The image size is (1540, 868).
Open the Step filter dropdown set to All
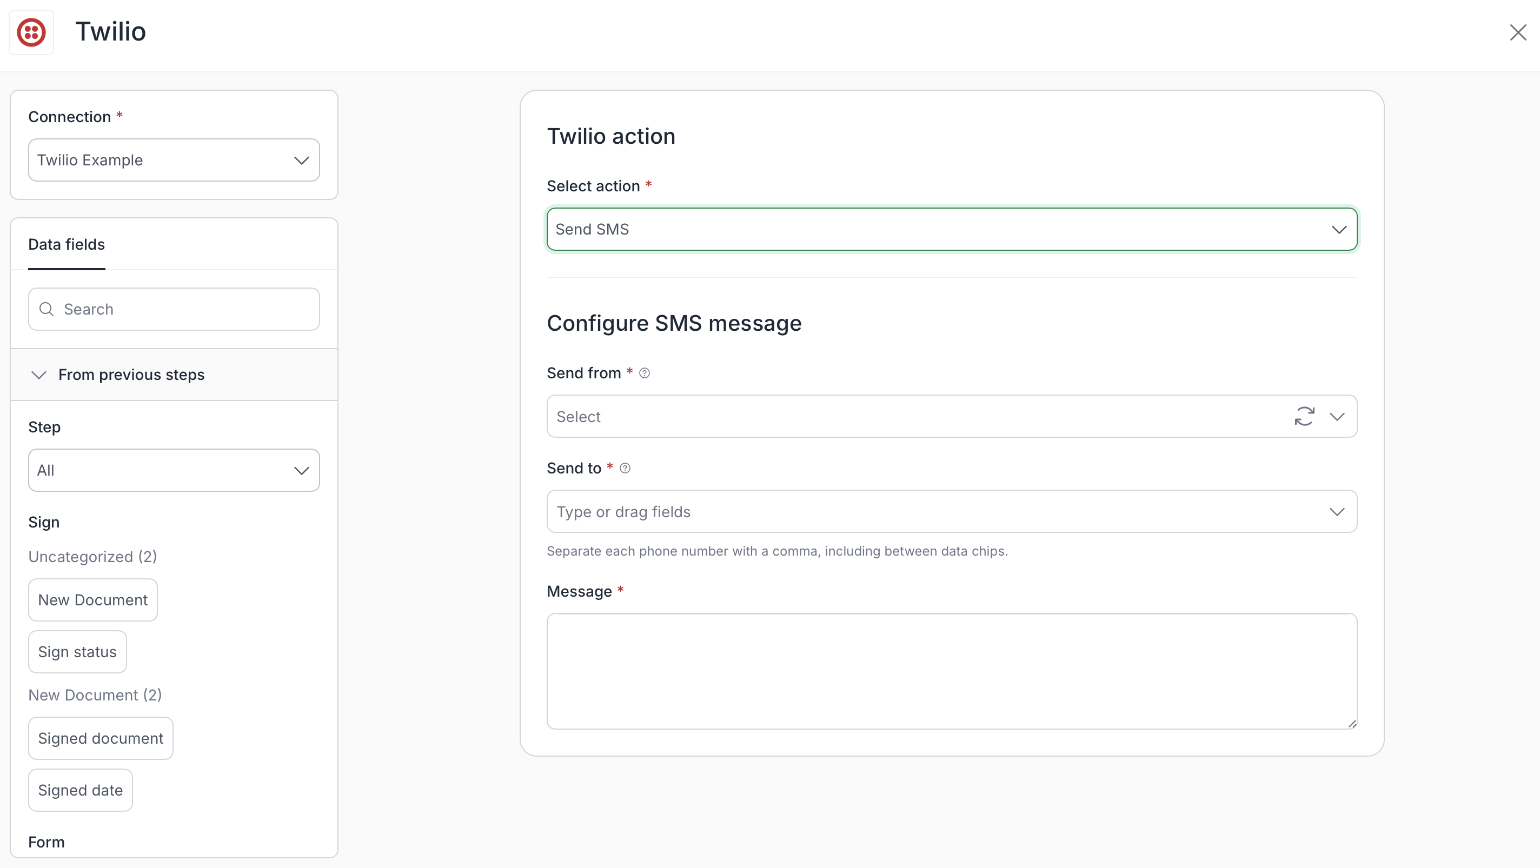click(x=174, y=470)
